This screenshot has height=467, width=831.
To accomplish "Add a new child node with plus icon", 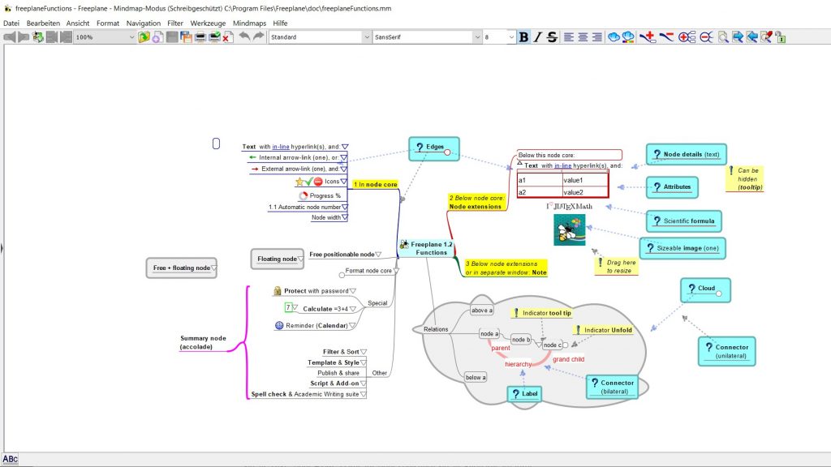I will 647,37.
